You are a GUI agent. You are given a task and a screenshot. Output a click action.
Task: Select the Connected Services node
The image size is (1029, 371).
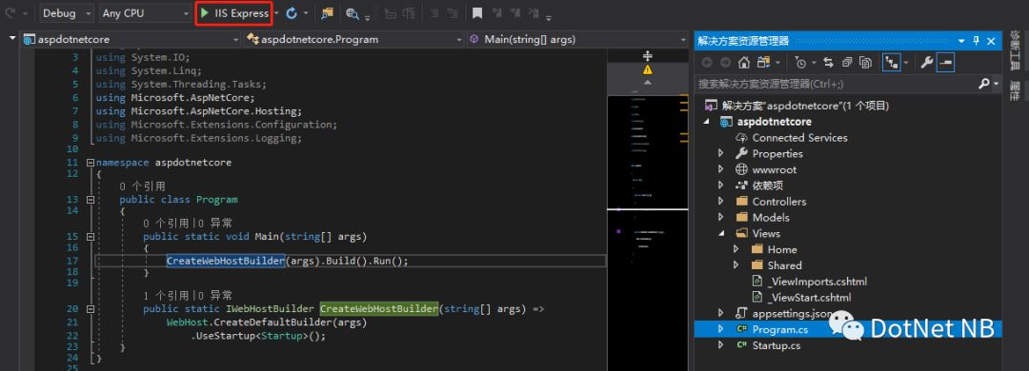pyautogui.click(x=799, y=138)
